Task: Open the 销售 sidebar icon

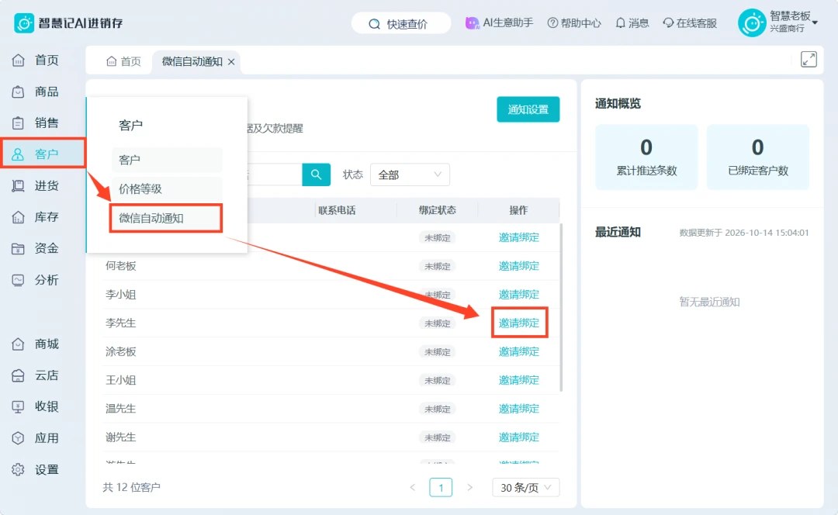Action: click(x=18, y=123)
